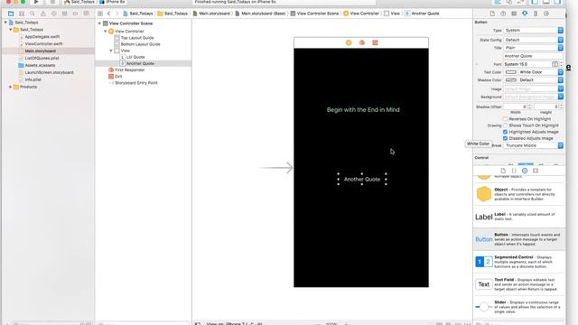Toggle the Navigator pane visibility button
The height and width of the screenshot is (325, 578).
pos(535,2)
